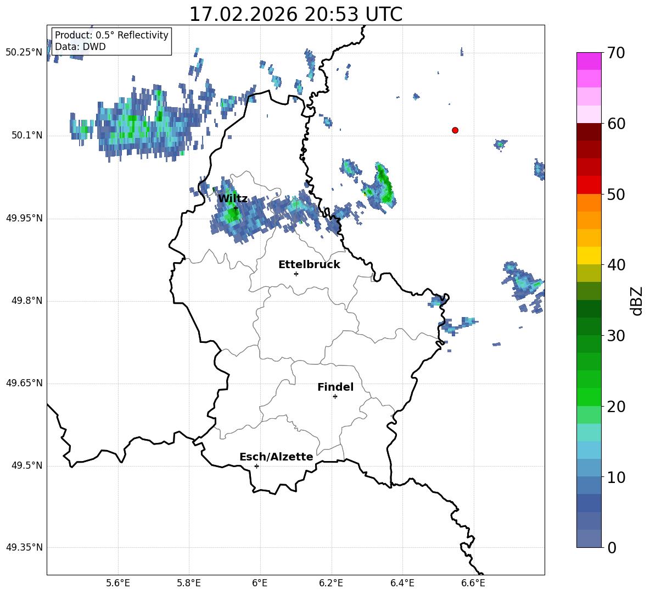Image resolution: width=650 pixels, height=594 pixels.
Task: Click the 70 value on the colorbar
Action: click(616, 53)
